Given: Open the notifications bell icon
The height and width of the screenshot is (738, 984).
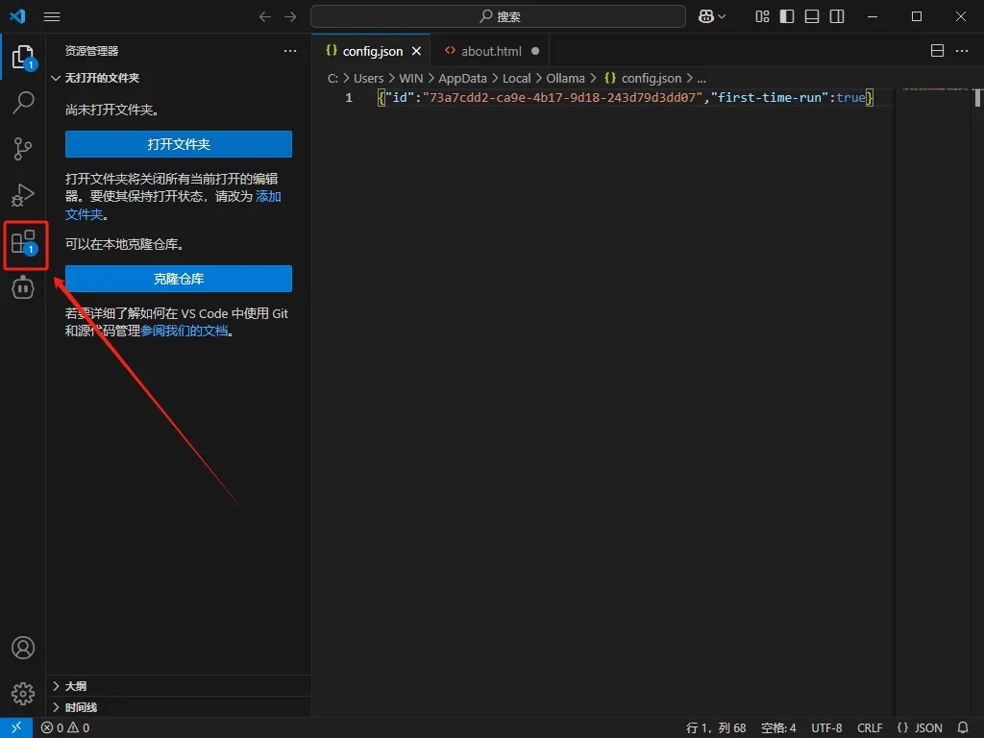Looking at the screenshot, I should point(963,728).
